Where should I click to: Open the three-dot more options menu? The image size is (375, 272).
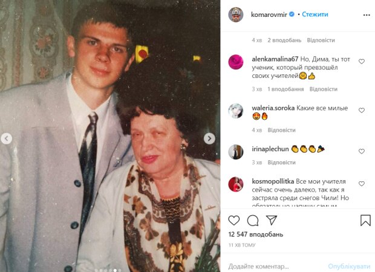tap(367, 15)
